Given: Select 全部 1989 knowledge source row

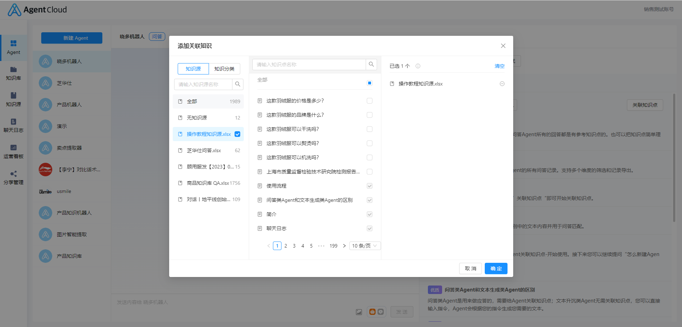Looking at the screenshot, I should [208, 101].
